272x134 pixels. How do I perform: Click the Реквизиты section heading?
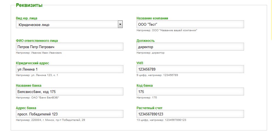[x=29, y=5]
